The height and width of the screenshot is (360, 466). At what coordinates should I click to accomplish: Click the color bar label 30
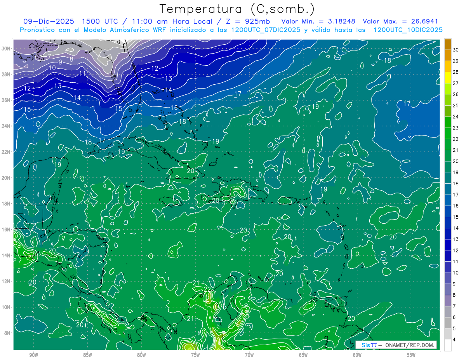point(456,50)
